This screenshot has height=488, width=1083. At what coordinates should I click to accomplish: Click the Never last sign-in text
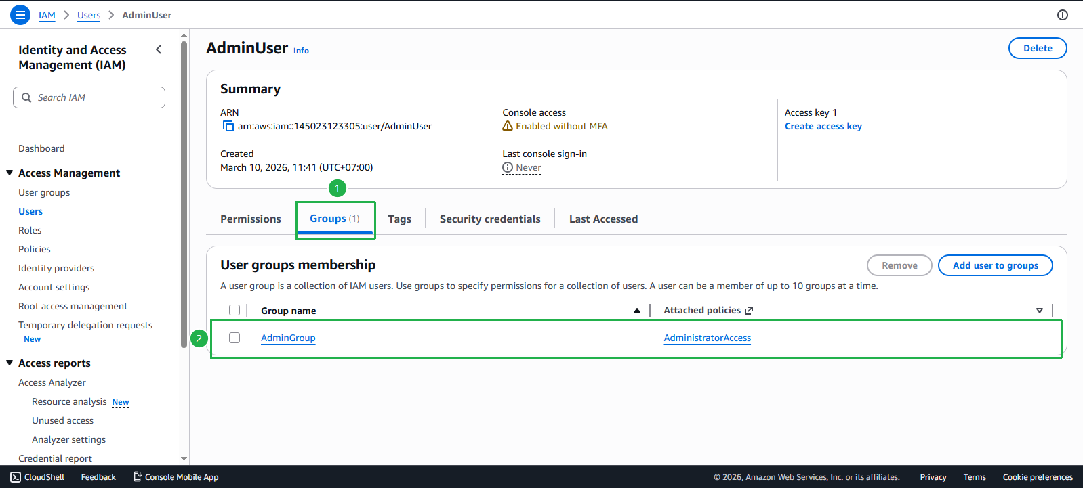pos(529,167)
